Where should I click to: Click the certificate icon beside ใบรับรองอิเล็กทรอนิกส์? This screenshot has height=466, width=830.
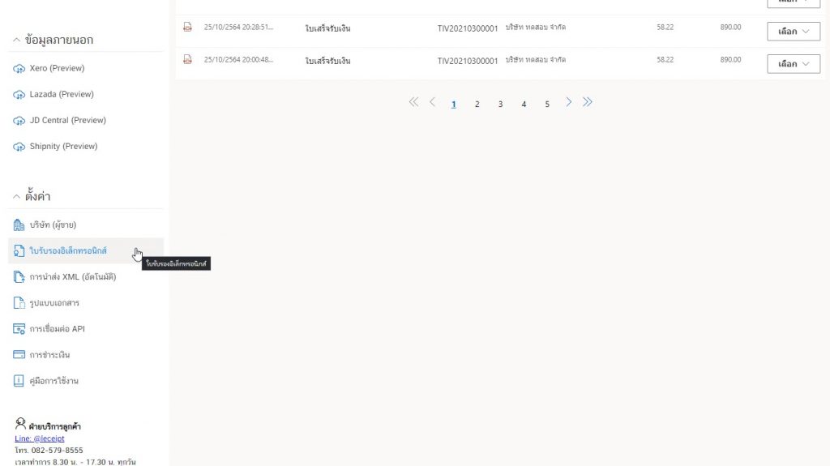tap(19, 251)
